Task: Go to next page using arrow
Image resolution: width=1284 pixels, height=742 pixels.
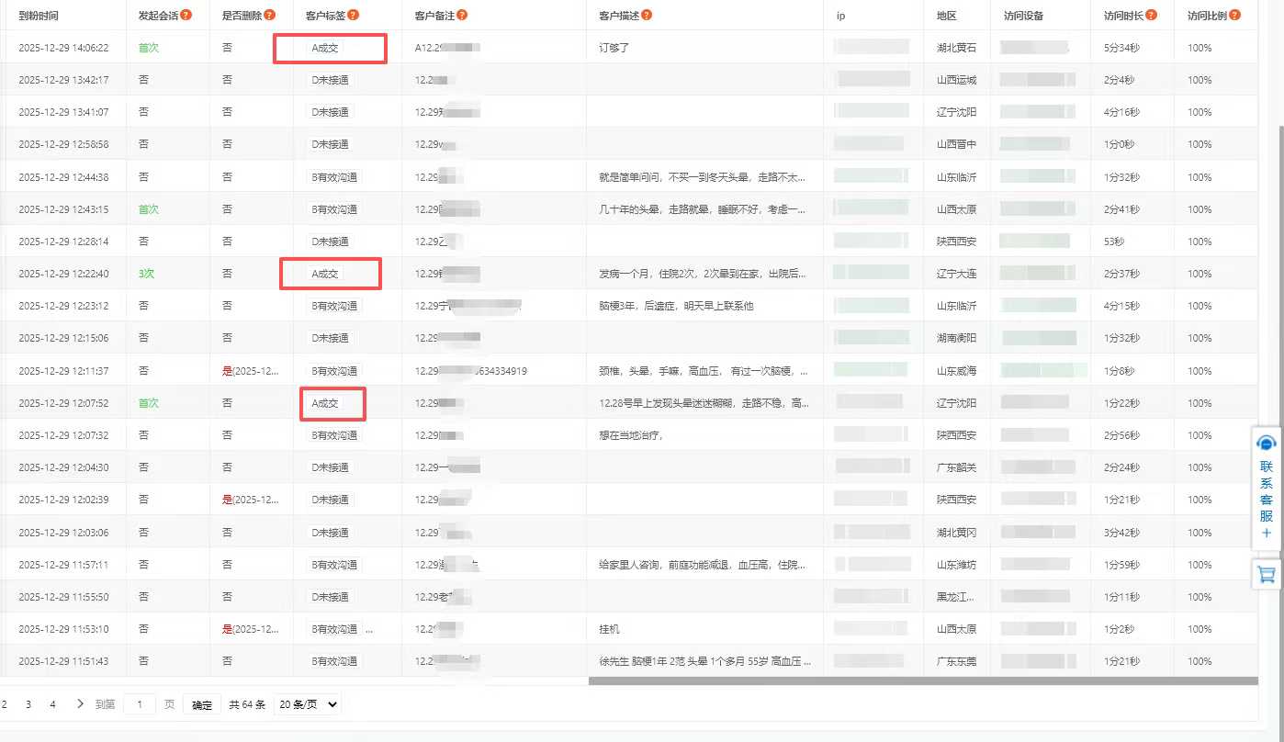Action: pos(80,704)
